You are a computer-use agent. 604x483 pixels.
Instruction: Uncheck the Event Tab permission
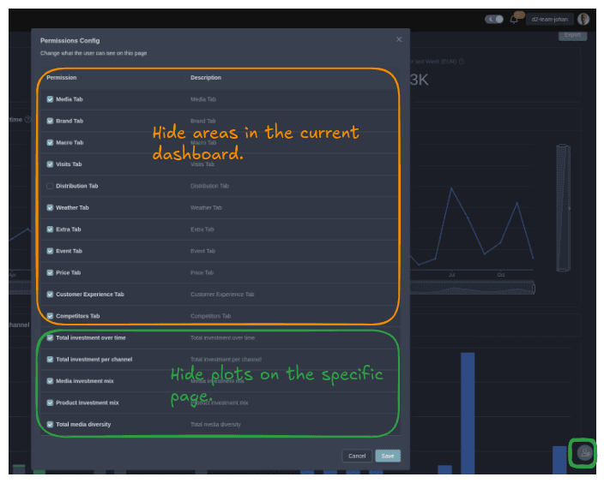tap(50, 251)
